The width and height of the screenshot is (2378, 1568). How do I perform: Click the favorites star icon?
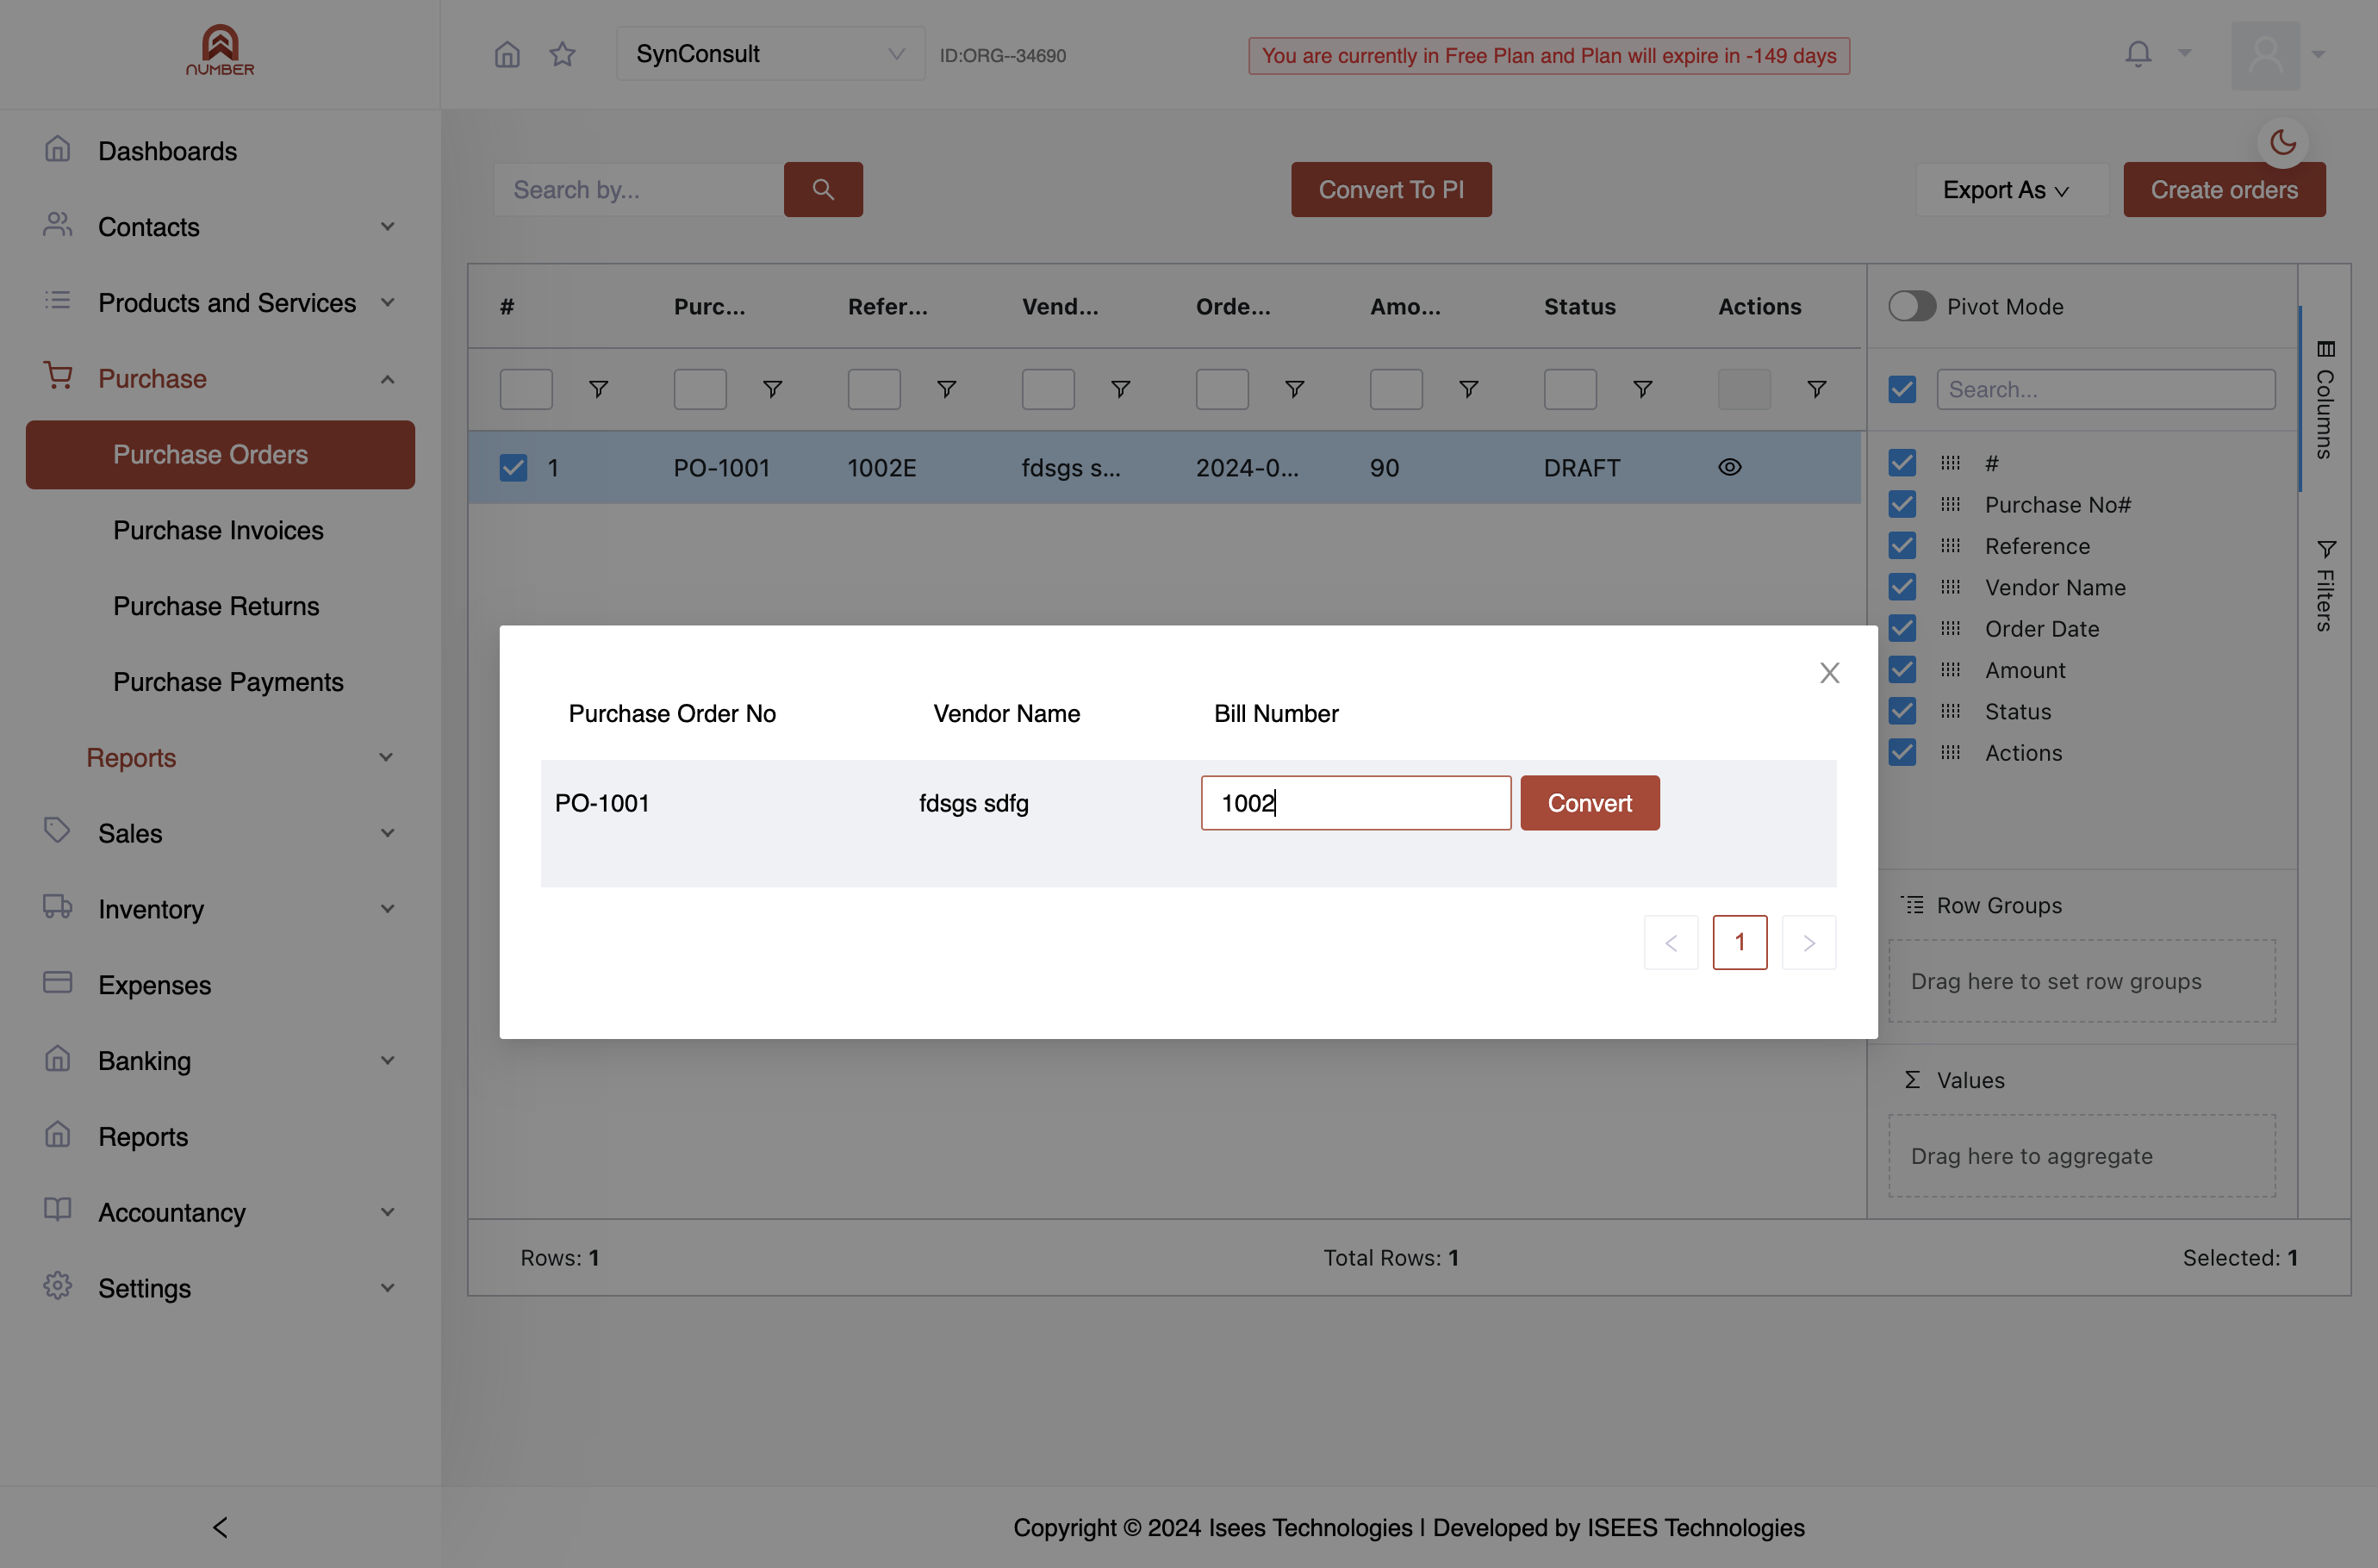click(x=563, y=55)
